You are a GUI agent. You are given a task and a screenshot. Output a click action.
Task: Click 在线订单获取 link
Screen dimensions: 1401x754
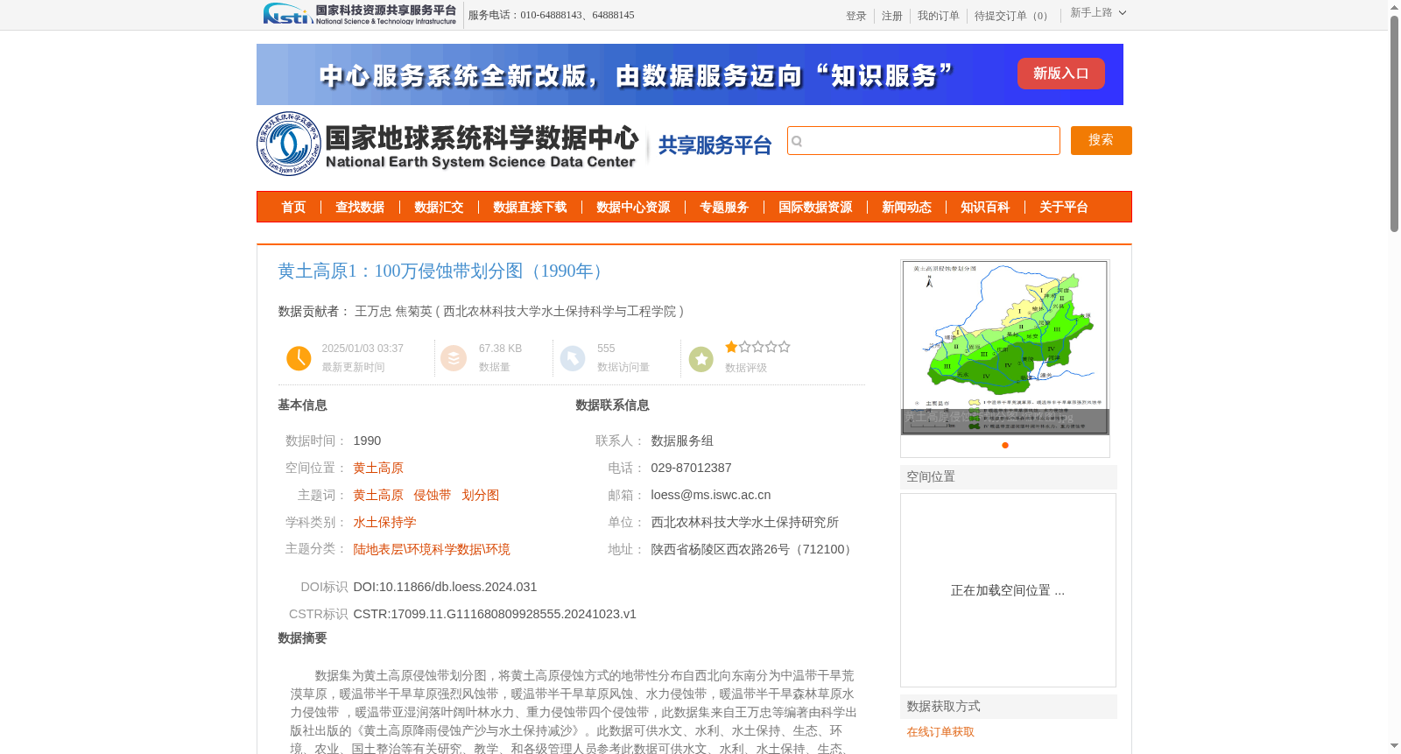(940, 732)
